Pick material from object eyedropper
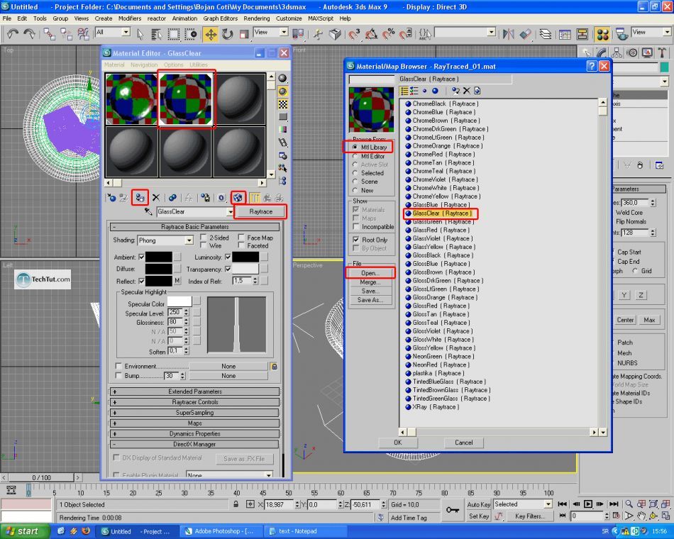 click(148, 211)
